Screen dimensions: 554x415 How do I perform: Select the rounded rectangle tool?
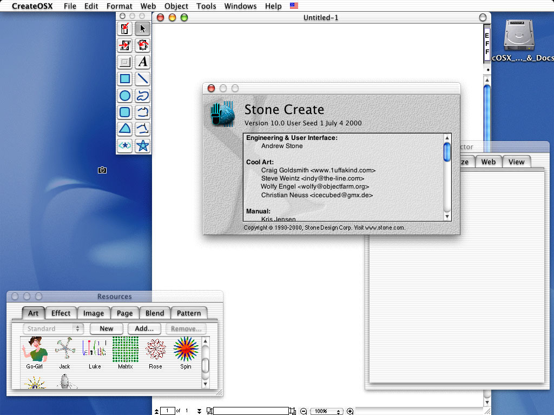tap(125, 112)
